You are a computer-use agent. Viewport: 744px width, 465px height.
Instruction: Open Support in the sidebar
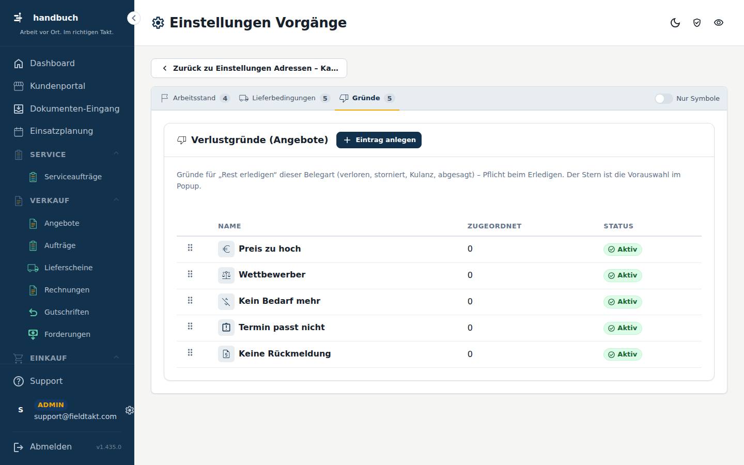[67, 381]
